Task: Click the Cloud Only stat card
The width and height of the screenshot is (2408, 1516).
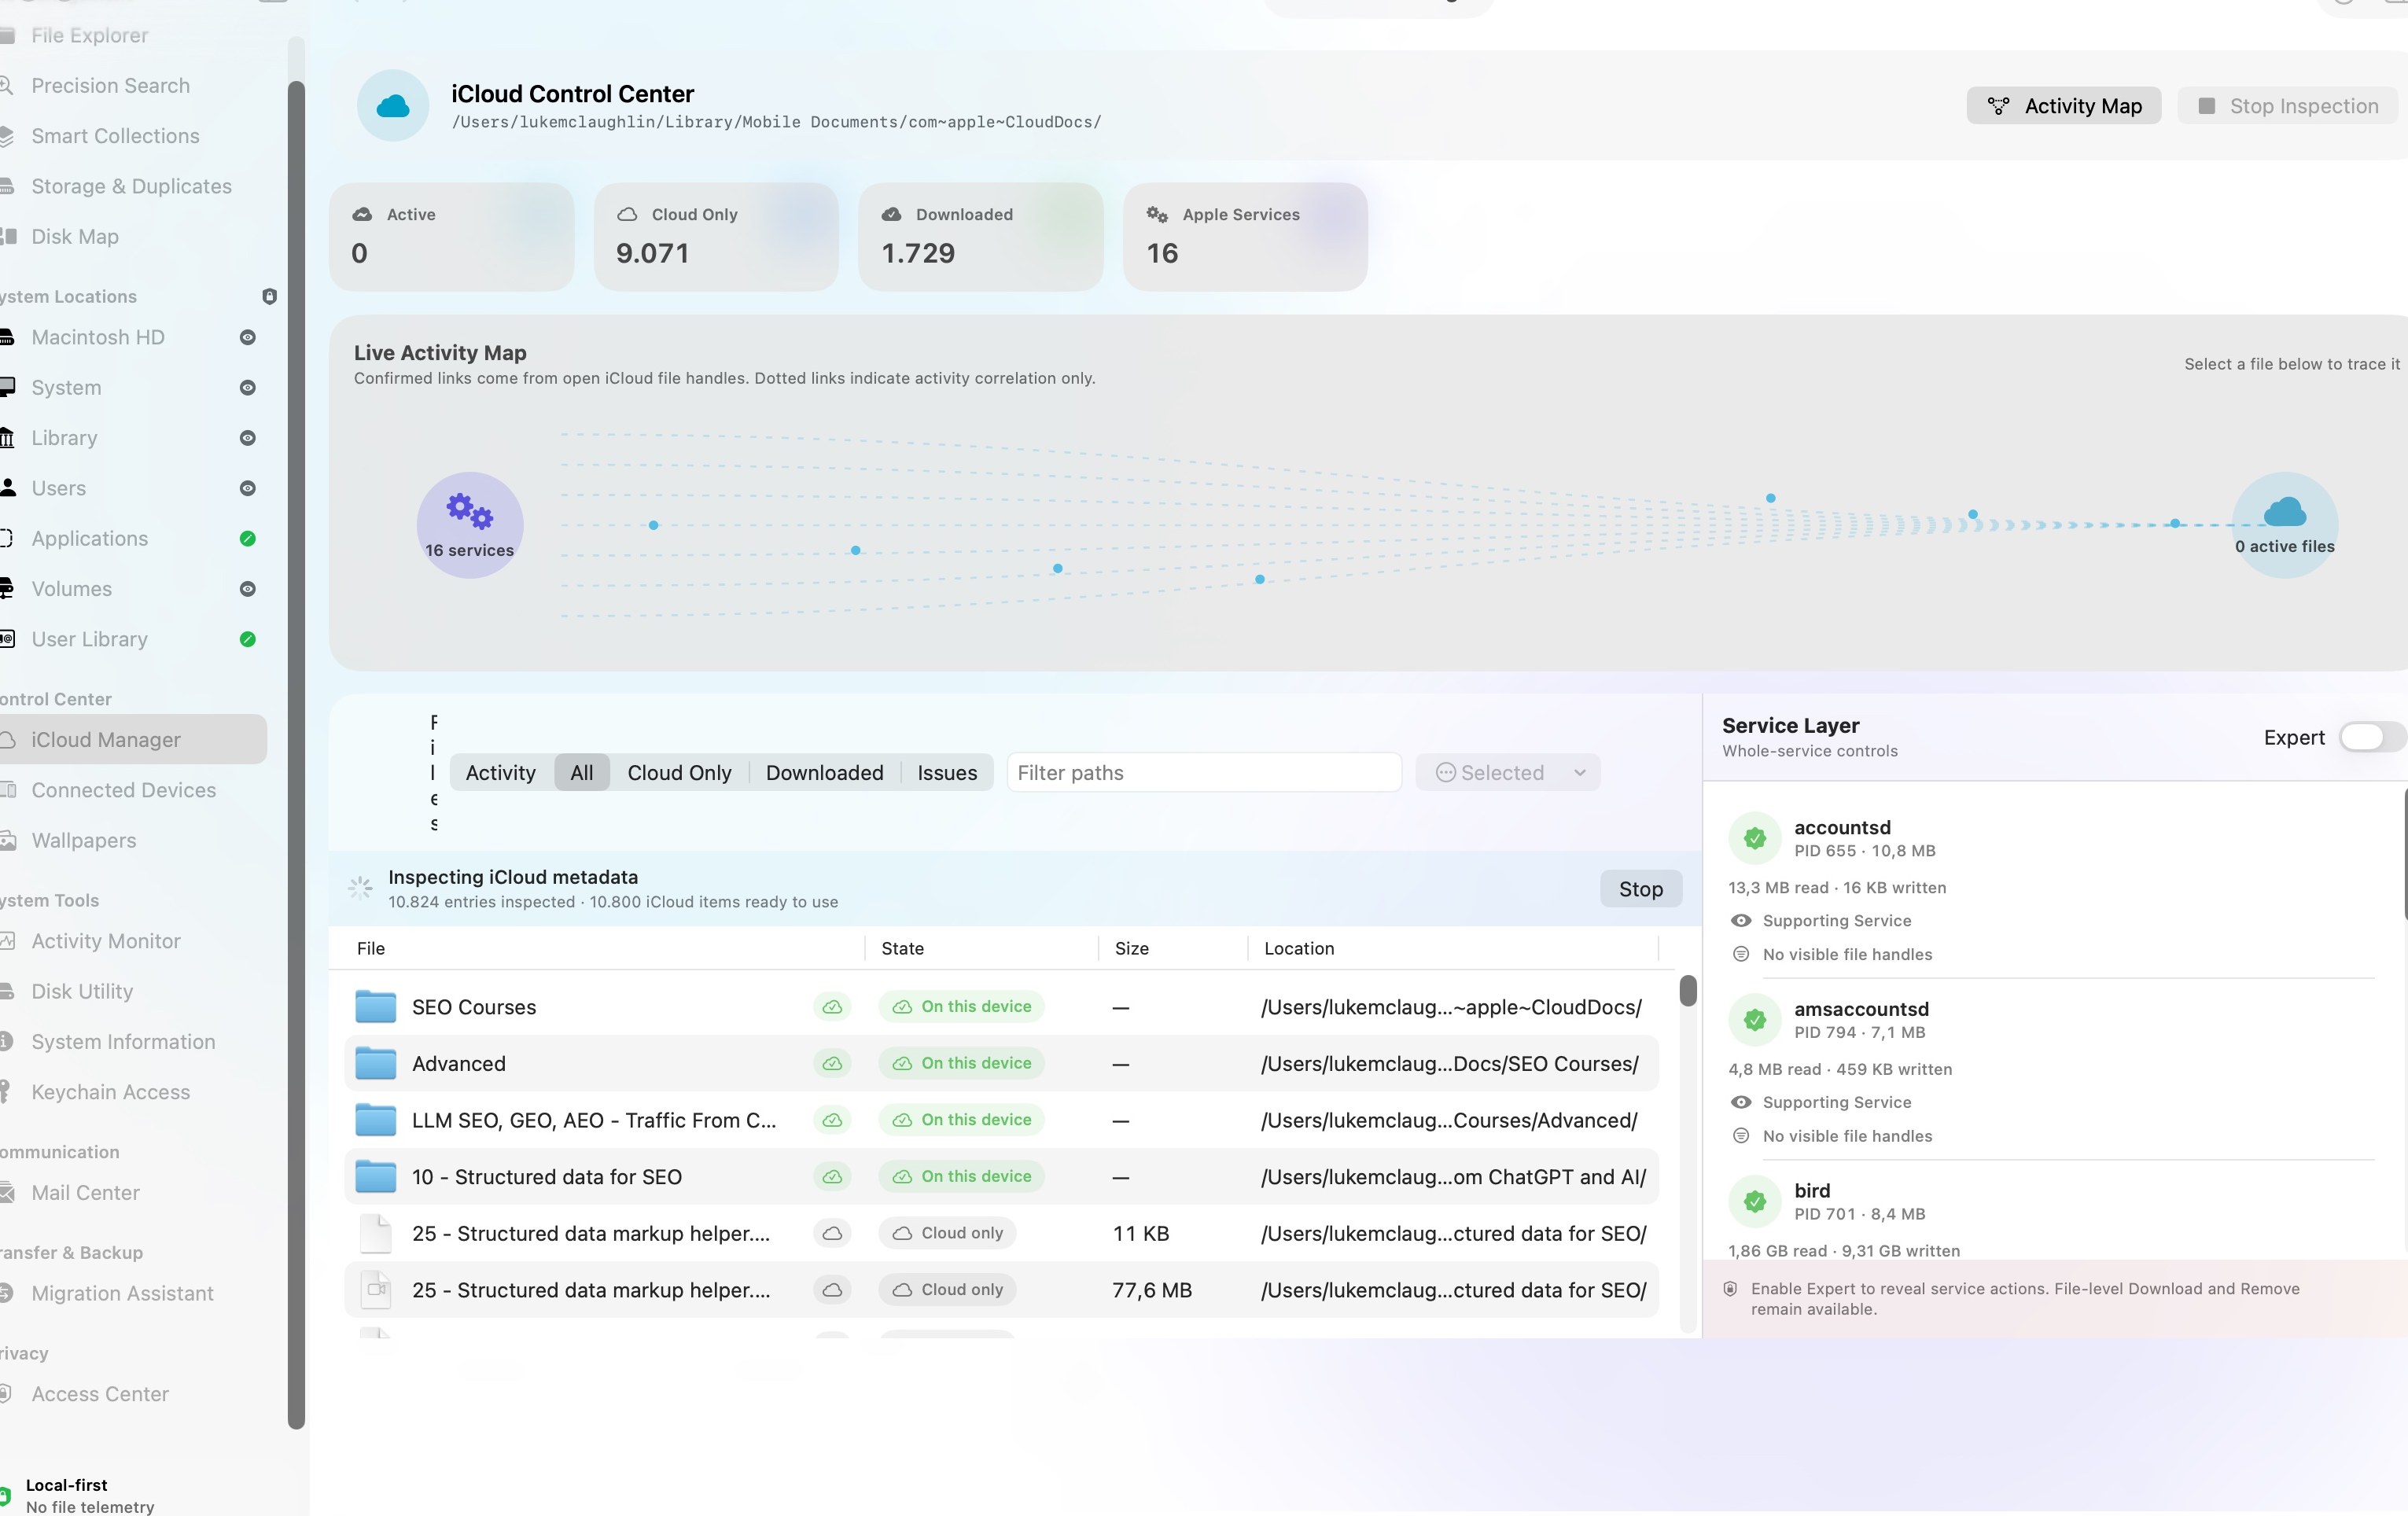Action: pyautogui.click(x=716, y=236)
